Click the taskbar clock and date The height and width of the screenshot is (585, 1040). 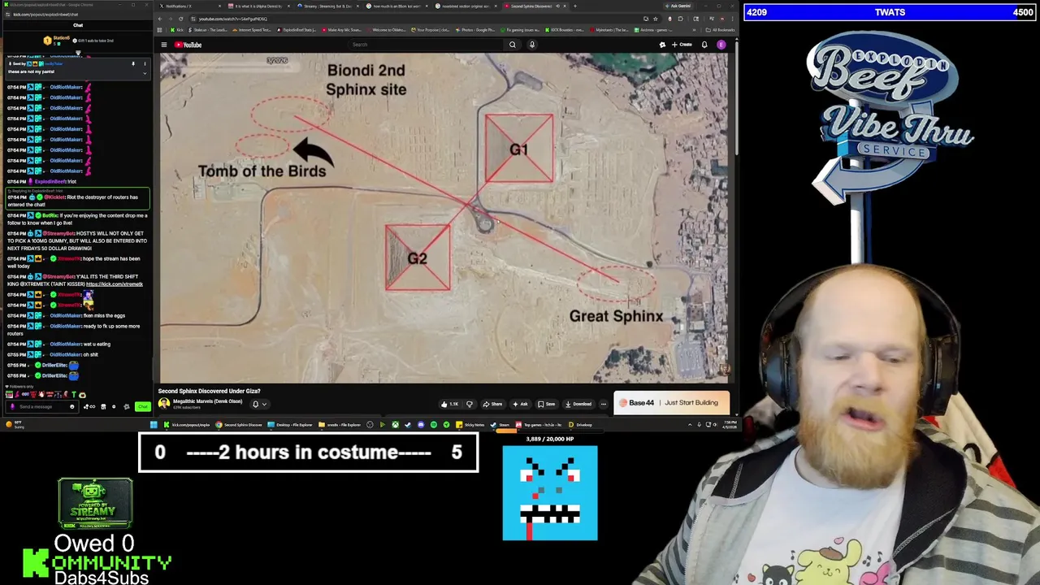[730, 425]
